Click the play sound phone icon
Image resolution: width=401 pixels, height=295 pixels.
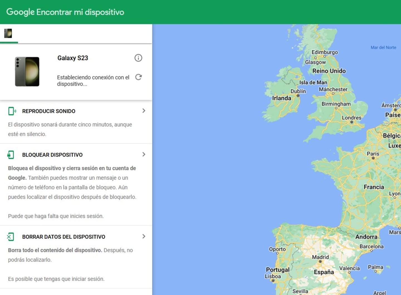click(x=12, y=111)
